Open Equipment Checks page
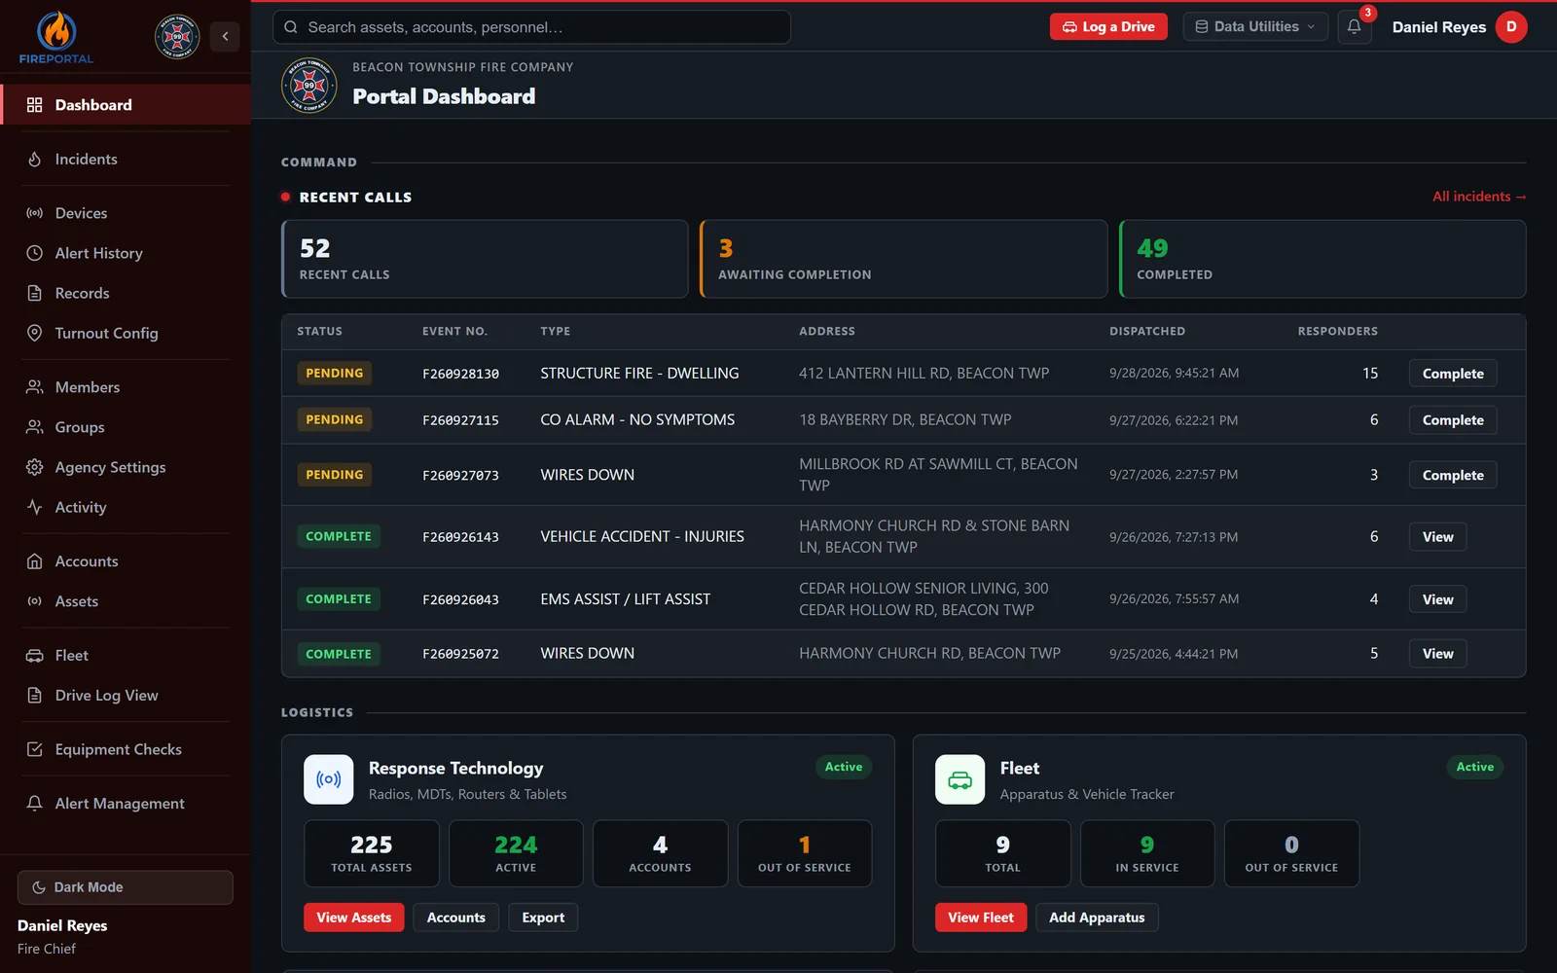1557x973 pixels. (x=126, y=749)
